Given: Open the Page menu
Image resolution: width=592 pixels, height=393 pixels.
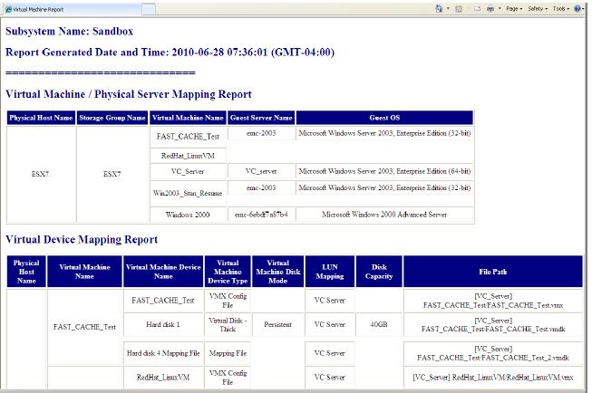Looking at the screenshot, I should [514, 9].
